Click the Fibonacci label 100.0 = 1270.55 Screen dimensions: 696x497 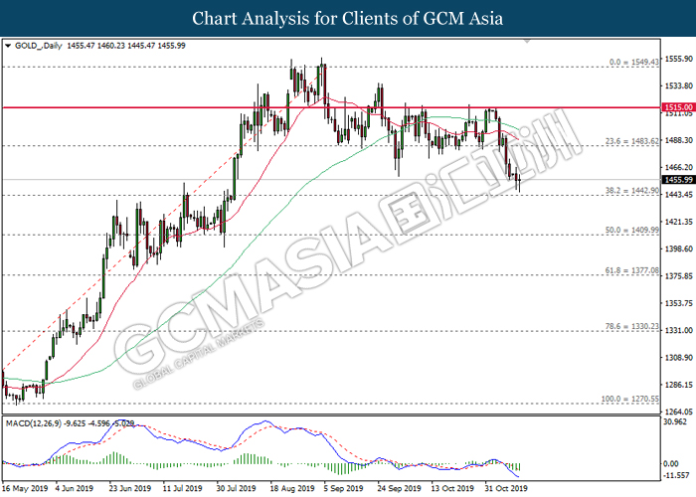click(630, 399)
